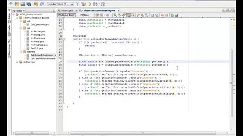Click the editor horizontal scrollbar

[x=143, y=133]
